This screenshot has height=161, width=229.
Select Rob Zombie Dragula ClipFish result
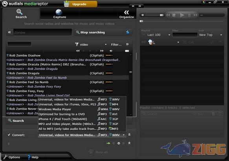67,73
